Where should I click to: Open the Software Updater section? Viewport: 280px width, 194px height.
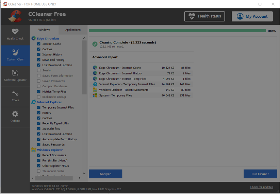coord(15,76)
